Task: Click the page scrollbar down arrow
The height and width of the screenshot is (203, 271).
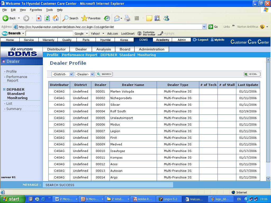Action: click(268, 179)
